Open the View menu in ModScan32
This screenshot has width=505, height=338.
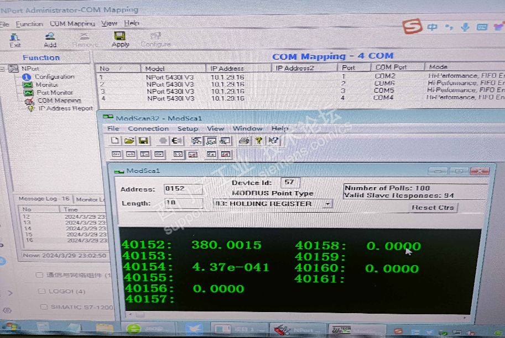pos(215,129)
